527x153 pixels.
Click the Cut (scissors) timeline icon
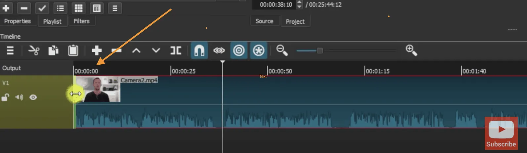point(34,50)
